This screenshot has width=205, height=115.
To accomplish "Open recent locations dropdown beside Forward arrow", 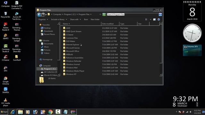I will point(46,15).
